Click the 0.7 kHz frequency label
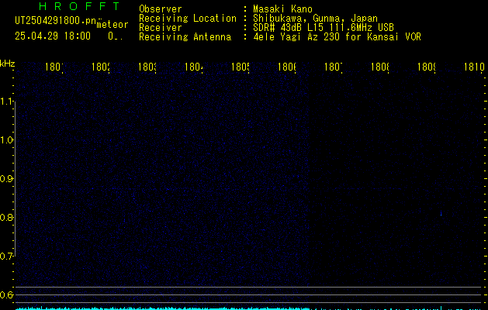The image size is (488, 310). pos(7,257)
